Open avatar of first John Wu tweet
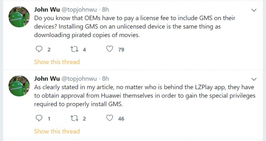The width and height of the screenshot is (266, 141). pyautogui.click(x=19, y=17)
